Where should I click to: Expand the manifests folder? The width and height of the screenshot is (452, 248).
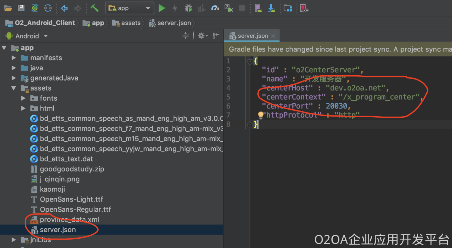click(14, 58)
